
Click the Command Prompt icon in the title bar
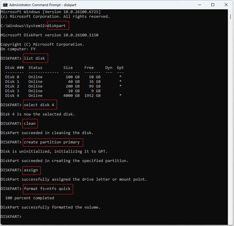pos(5,4)
